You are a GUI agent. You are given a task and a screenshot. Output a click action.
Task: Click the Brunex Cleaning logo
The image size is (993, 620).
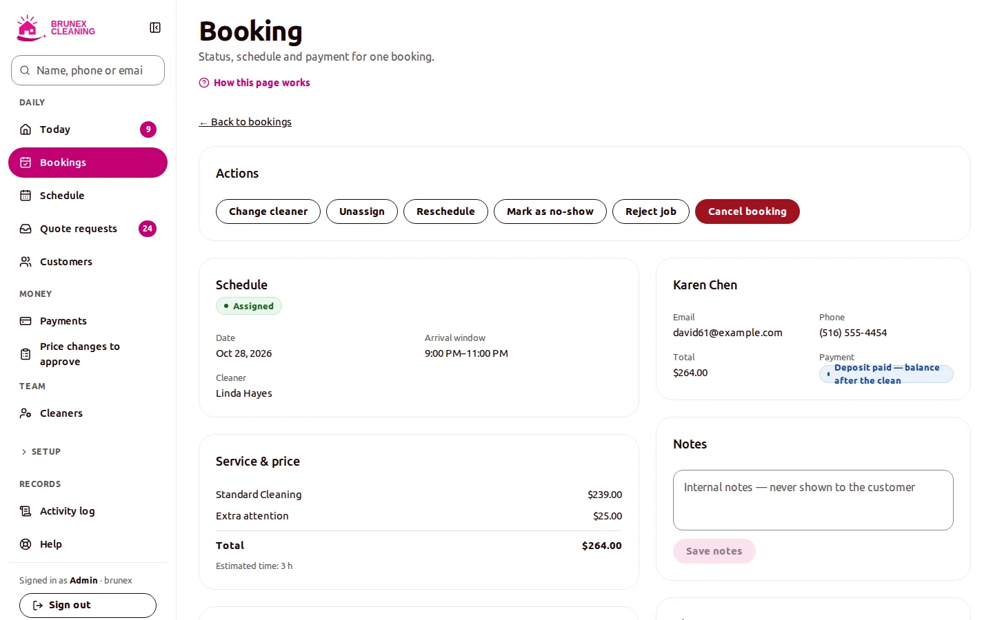[x=56, y=28]
